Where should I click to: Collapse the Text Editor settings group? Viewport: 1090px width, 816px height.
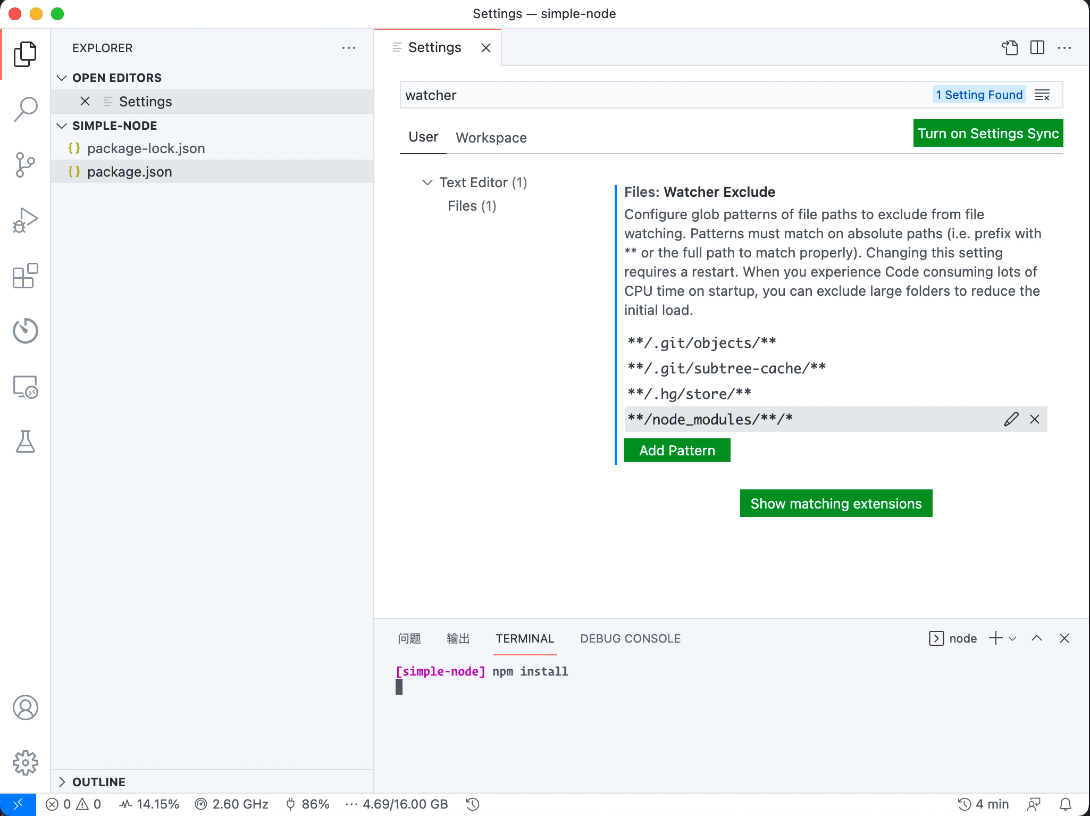[x=427, y=182]
